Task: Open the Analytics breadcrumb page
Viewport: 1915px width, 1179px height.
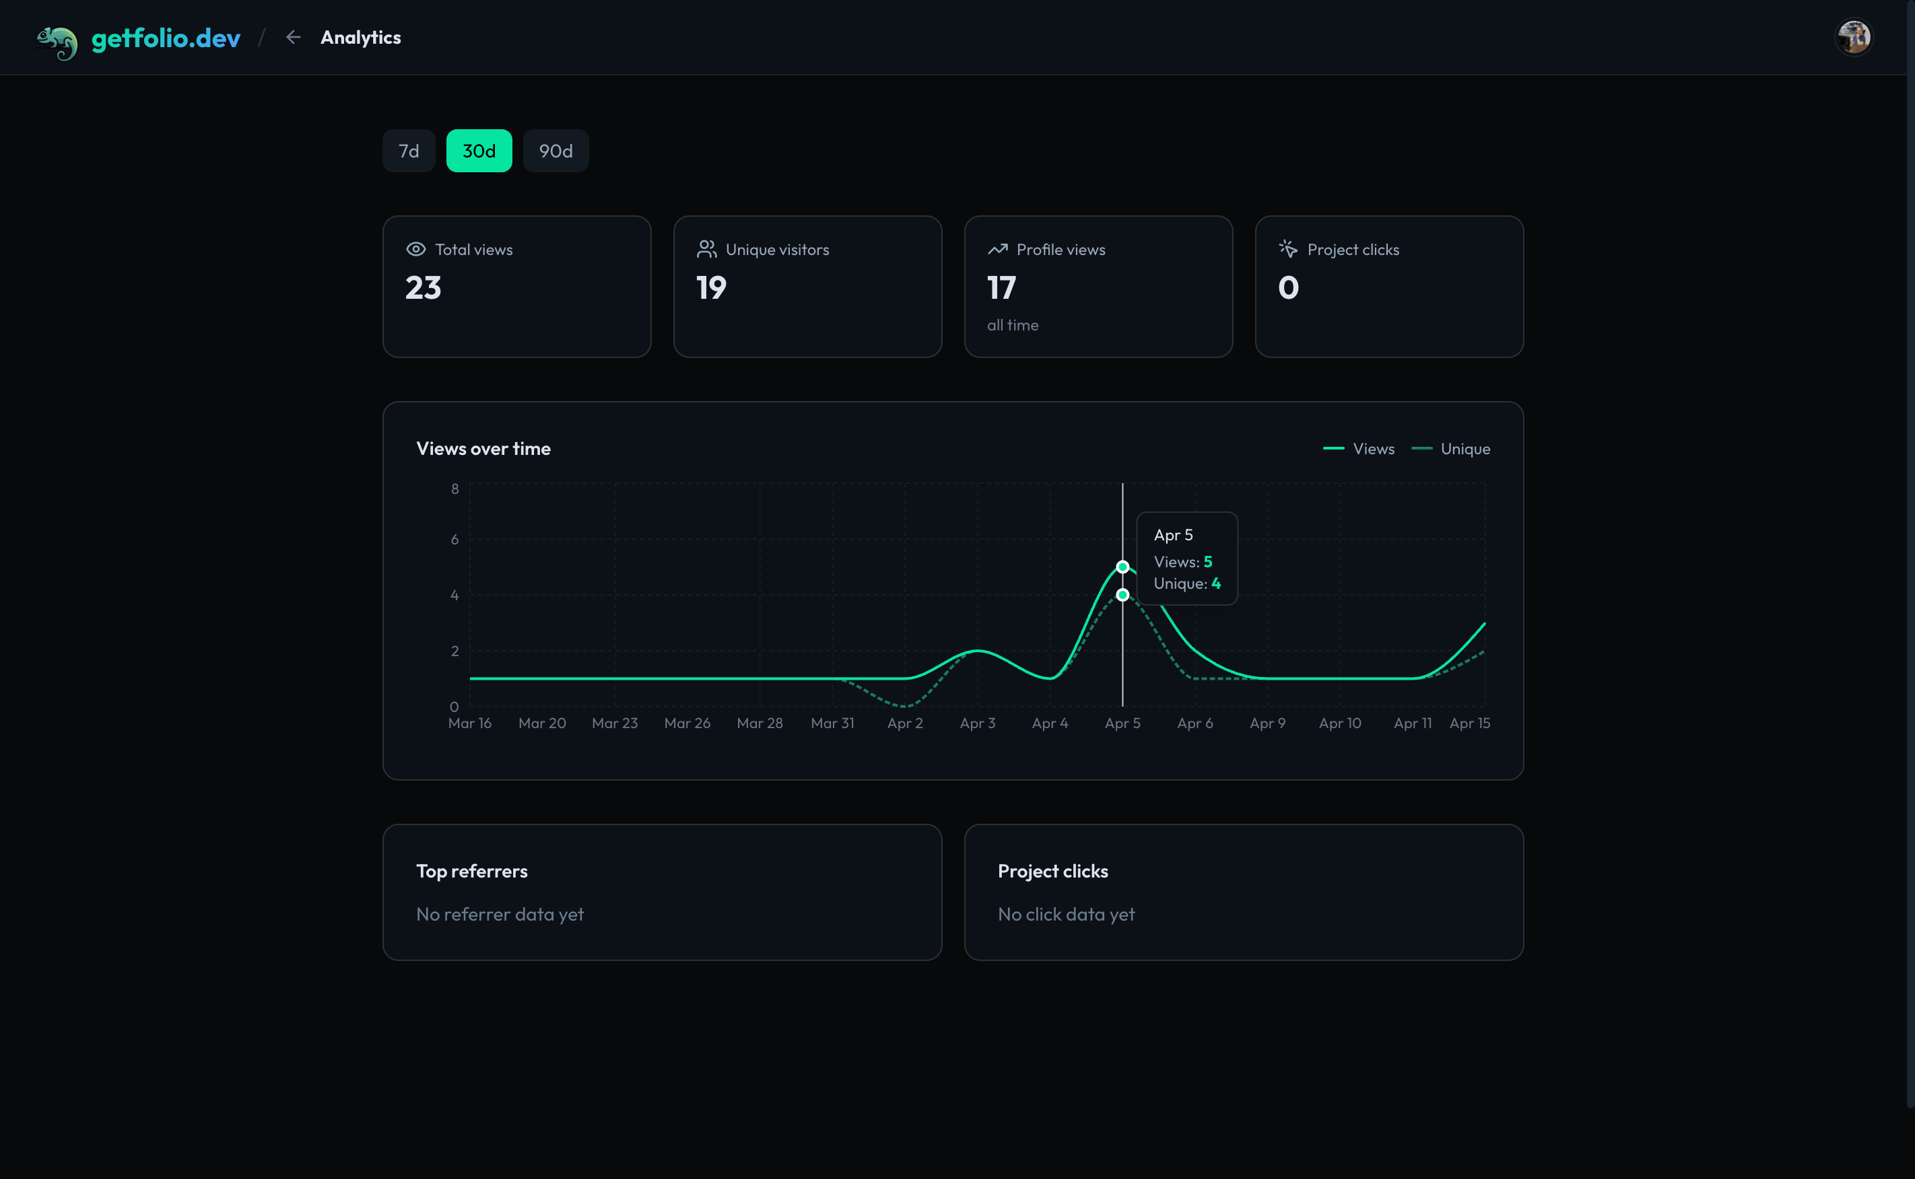Action: [x=360, y=36]
